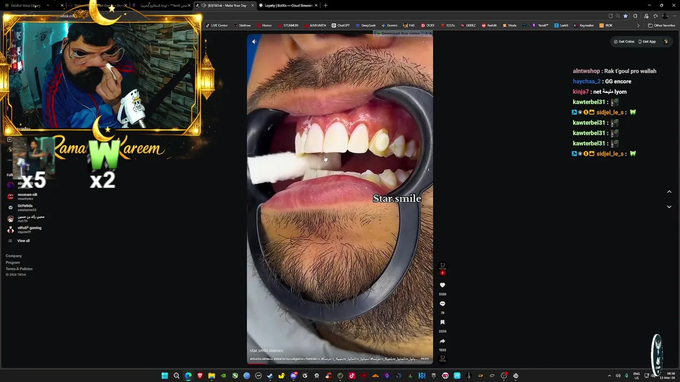
Task: Expand Terms & Policies footer section
Action: click(x=19, y=269)
